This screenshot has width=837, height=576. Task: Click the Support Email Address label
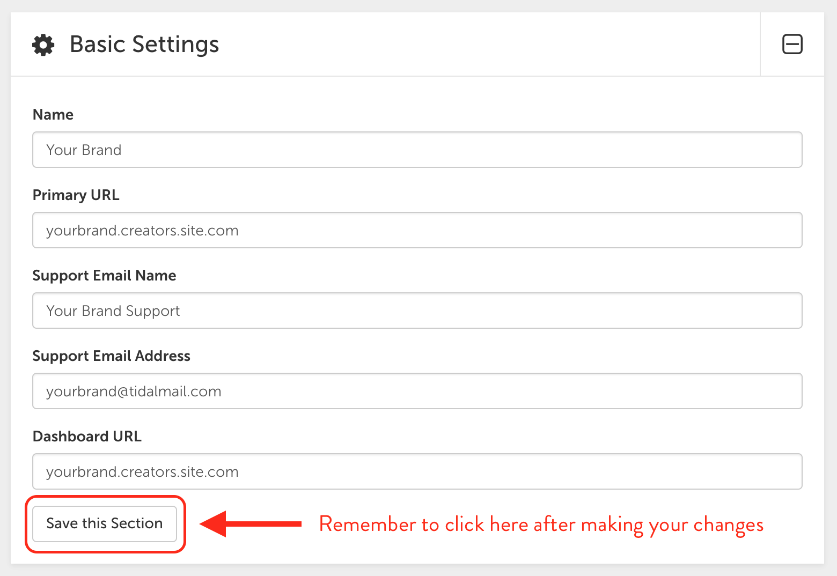112,356
